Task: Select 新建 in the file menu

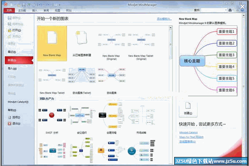Action: (19, 60)
